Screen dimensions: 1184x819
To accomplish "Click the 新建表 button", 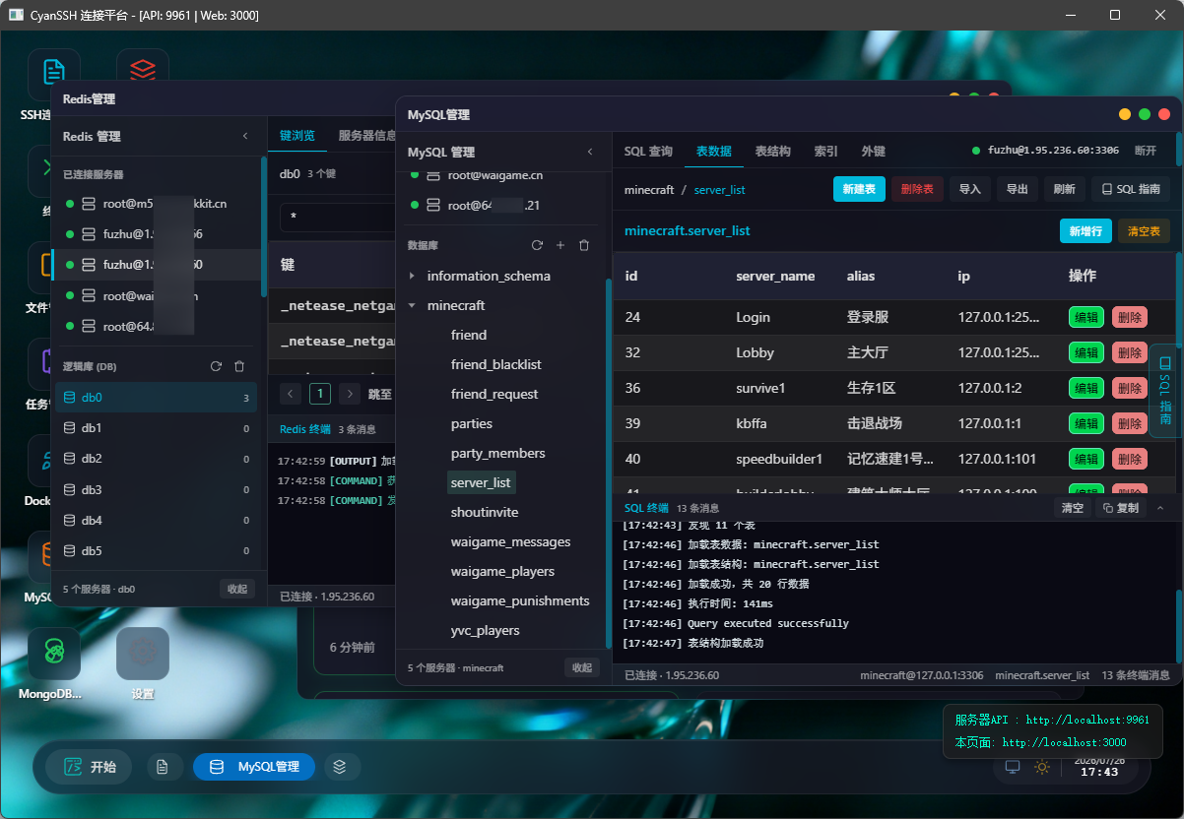I will (x=859, y=189).
